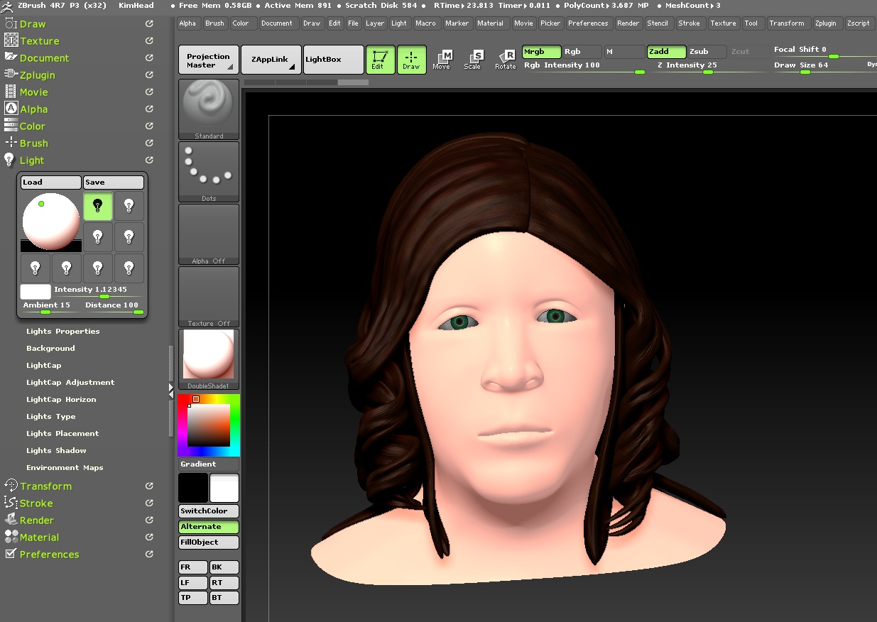Click the Save button in Light palette
The image size is (877, 622).
[114, 182]
